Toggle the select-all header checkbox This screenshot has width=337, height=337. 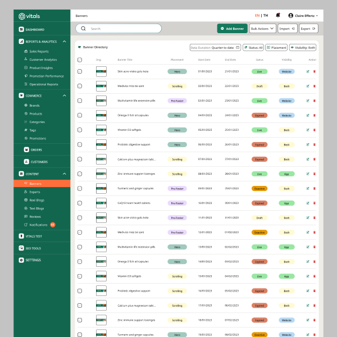[80, 60]
